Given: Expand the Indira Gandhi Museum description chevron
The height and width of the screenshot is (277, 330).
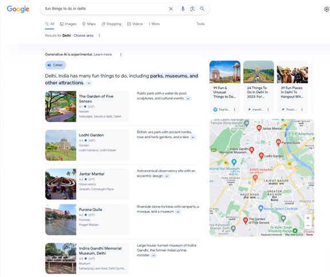Looking at the screenshot, I should [x=154, y=256].
